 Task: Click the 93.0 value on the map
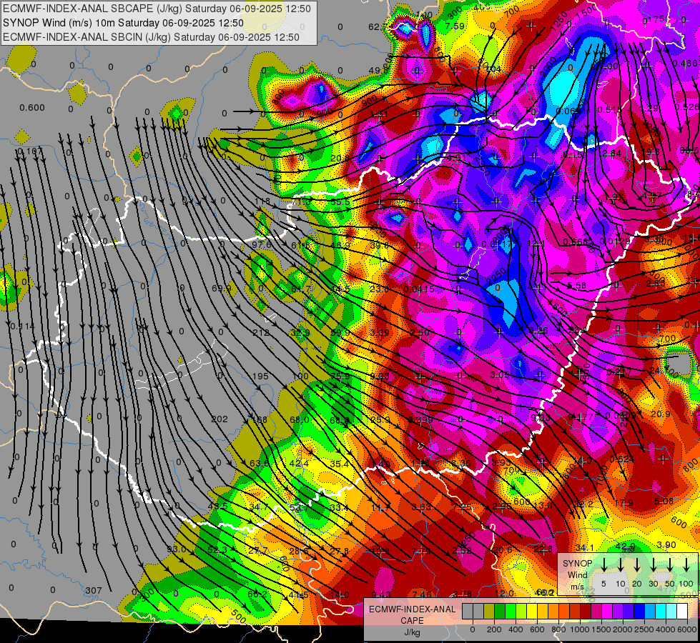(177, 549)
